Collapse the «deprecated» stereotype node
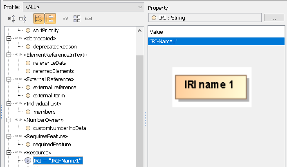 [8, 38]
